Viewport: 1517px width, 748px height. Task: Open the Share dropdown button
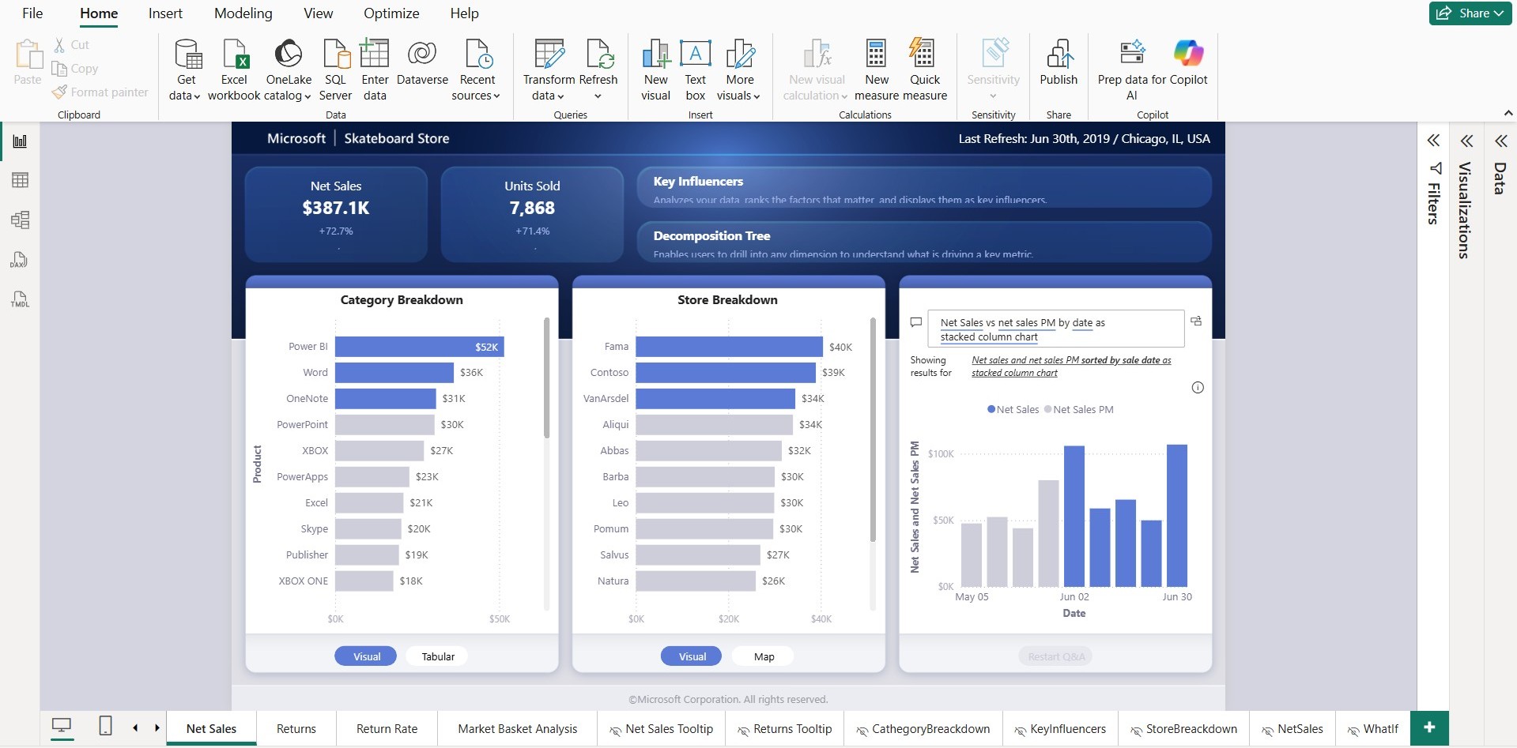click(x=1470, y=13)
